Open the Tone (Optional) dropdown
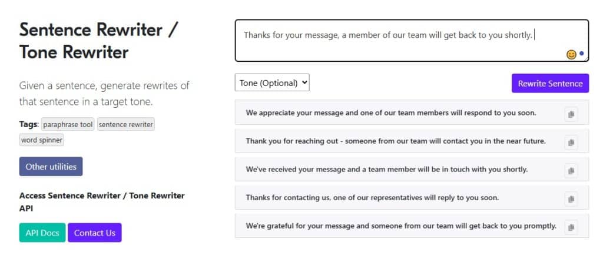The image size is (603, 255). pyautogui.click(x=272, y=82)
